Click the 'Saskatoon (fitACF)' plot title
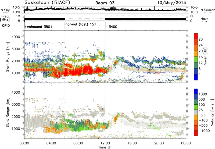The width and height of the screenshot is (215, 149). pyautogui.click(x=47, y=2)
